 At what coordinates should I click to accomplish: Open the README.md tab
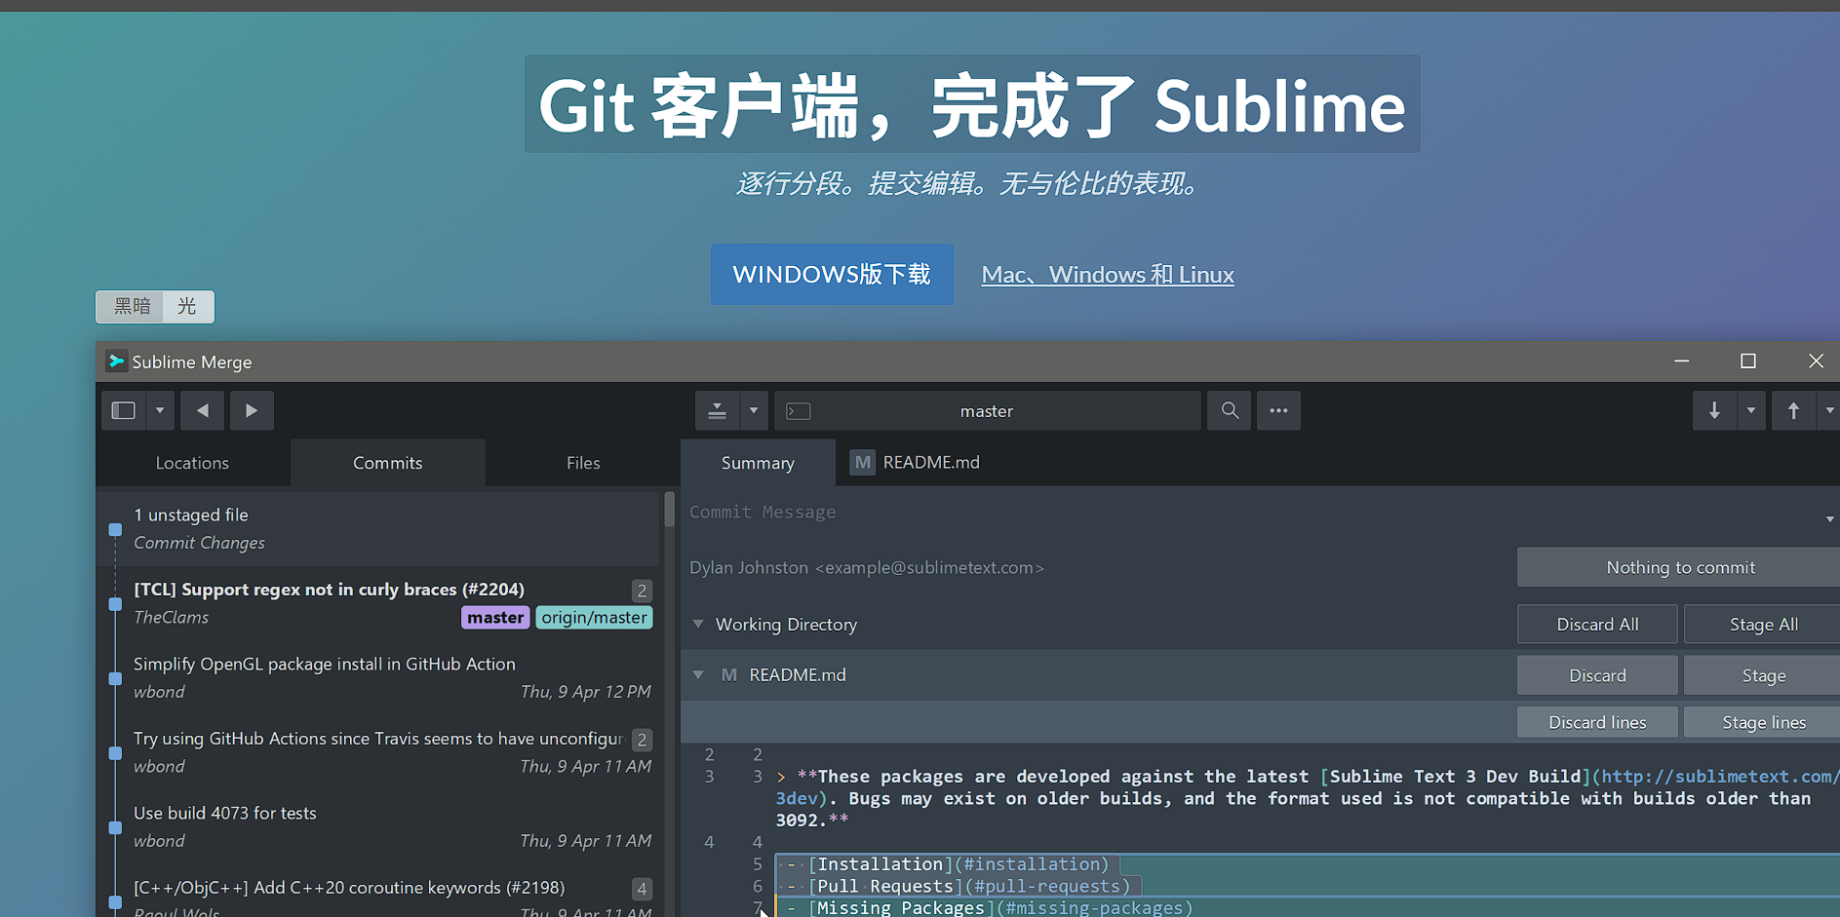[x=915, y=463]
